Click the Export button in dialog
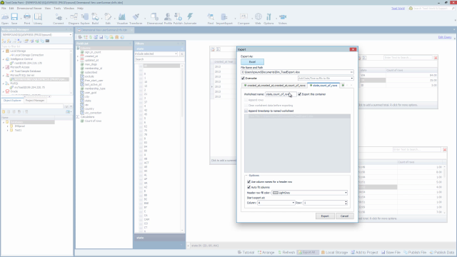 point(325,216)
